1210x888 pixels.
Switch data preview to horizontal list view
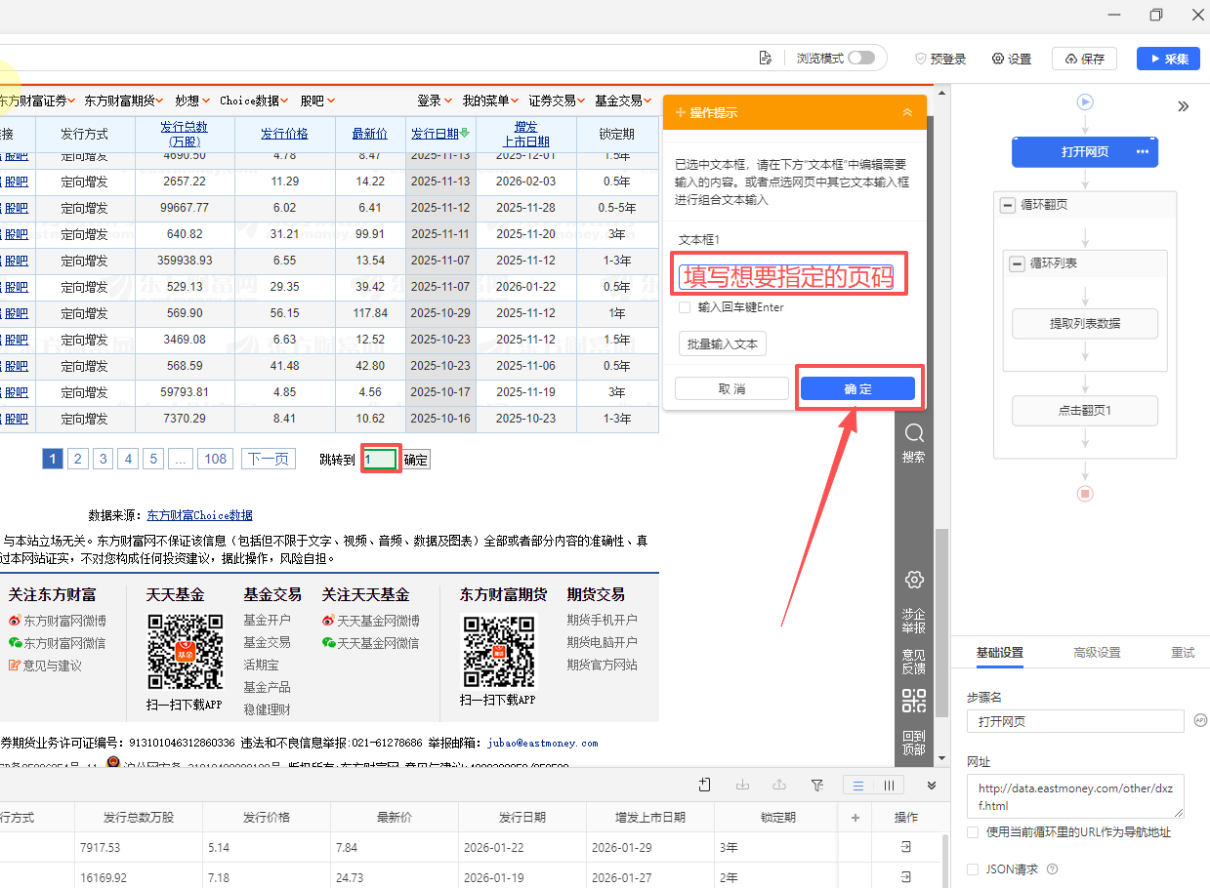coord(857,785)
